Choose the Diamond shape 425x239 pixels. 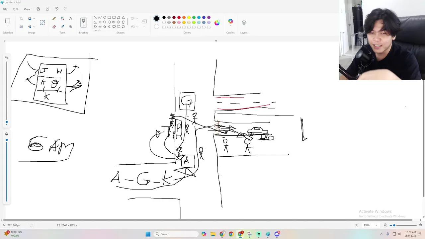click(100, 22)
